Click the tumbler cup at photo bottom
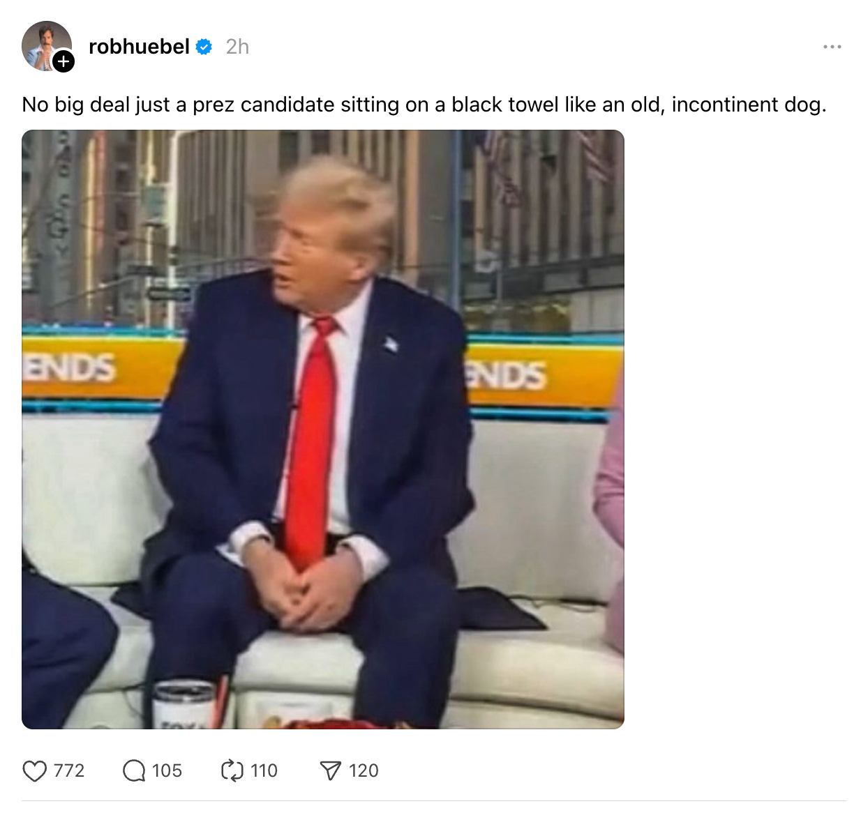The height and width of the screenshot is (813, 868). 185,704
